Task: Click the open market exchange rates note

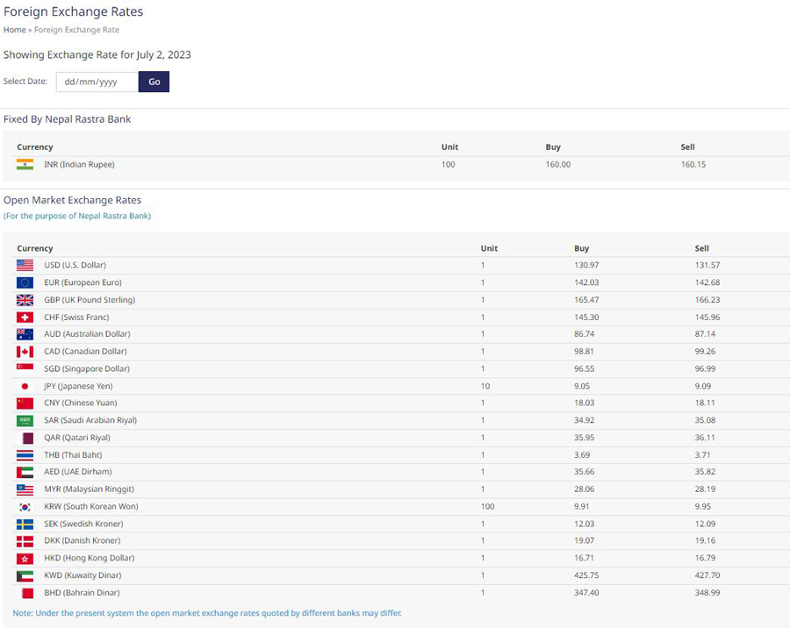Action: [x=207, y=613]
